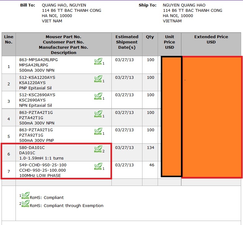Click shipping country VIETNAM
This screenshot has width=243, height=225.
tap(172, 21)
